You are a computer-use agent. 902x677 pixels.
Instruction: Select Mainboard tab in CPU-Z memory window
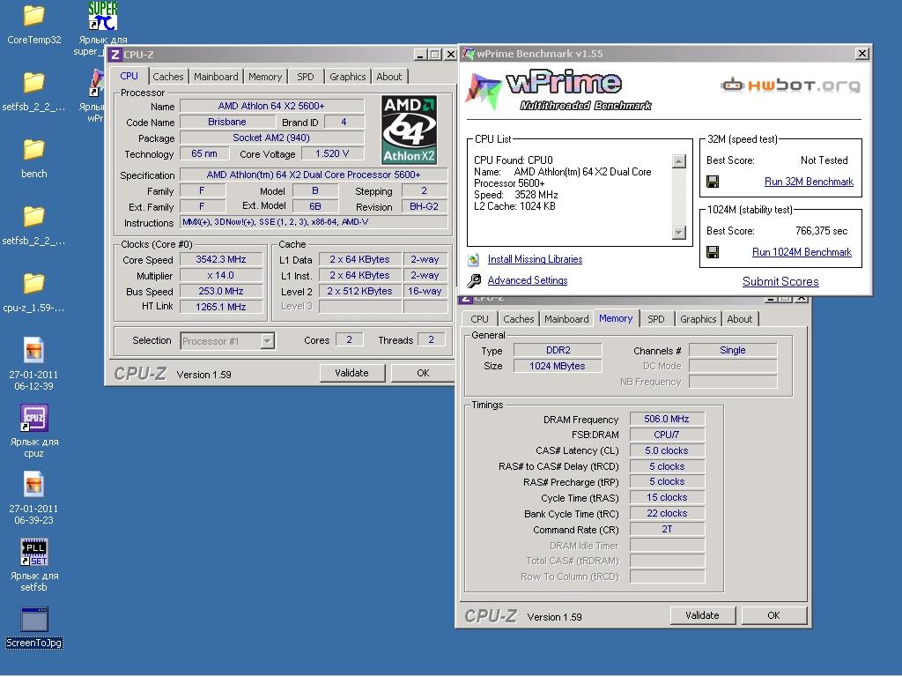(x=566, y=319)
